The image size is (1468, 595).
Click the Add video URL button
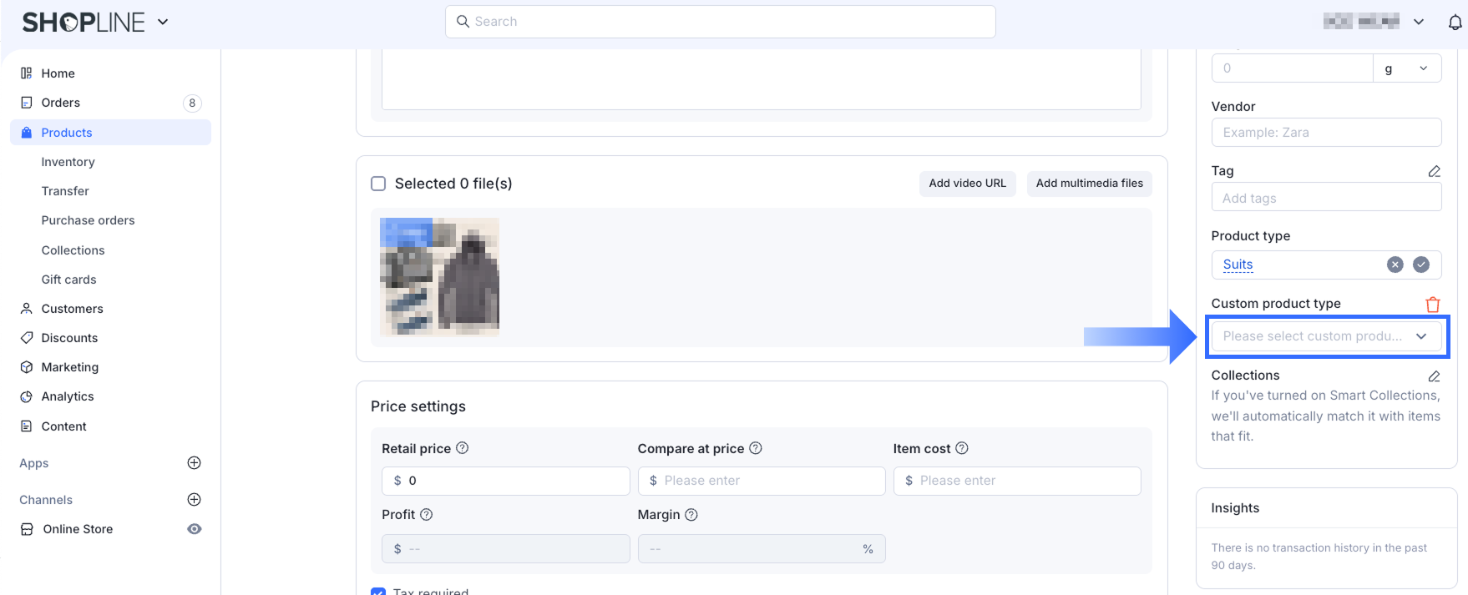click(967, 184)
